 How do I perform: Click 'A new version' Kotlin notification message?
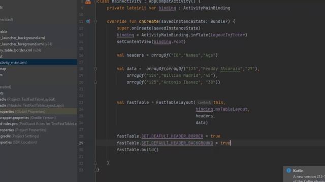pos(309,177)
